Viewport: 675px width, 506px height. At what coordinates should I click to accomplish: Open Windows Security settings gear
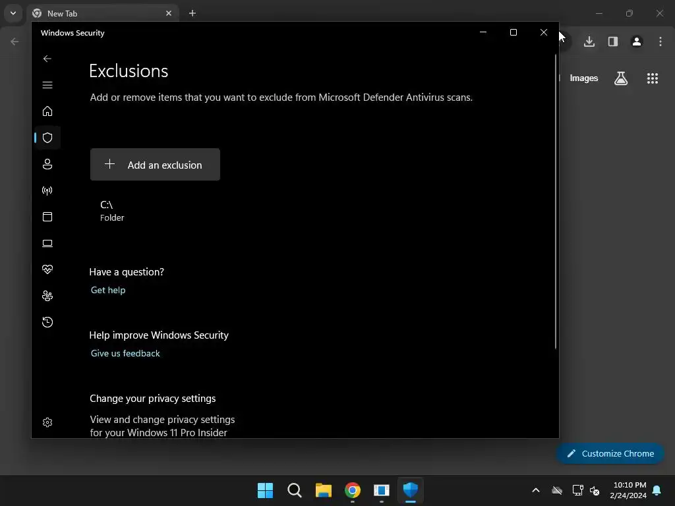47,422
